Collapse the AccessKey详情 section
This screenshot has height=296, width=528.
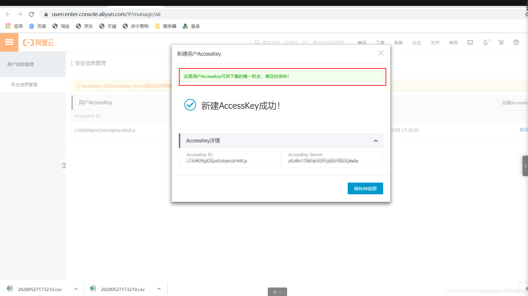point(376,141)
